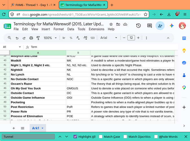This screenshot has width=190, height=141.
Task: Open Google Tasks in the side panel
Action: [x=184, y=63]
